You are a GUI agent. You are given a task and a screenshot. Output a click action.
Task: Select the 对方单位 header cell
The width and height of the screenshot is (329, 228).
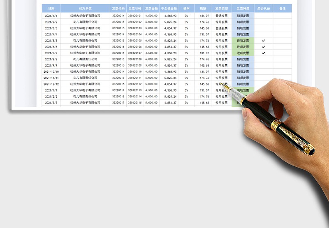click(85, 8)
